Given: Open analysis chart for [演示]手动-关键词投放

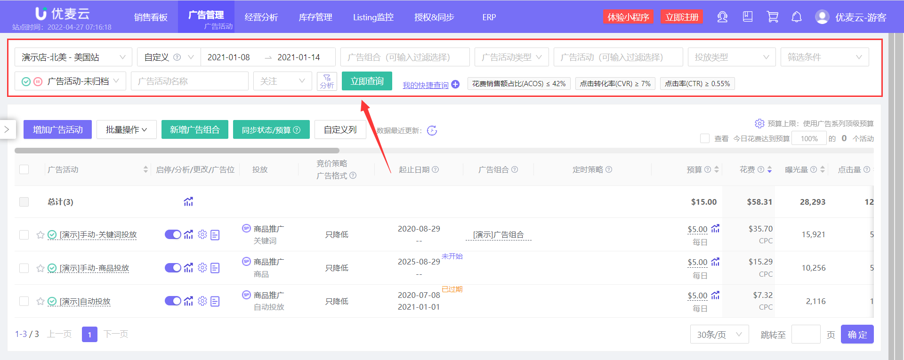Looking at the screenshot, I should pyautogui.click(x=188, y=234).
